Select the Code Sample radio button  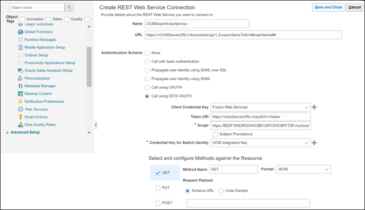(221, 191)
